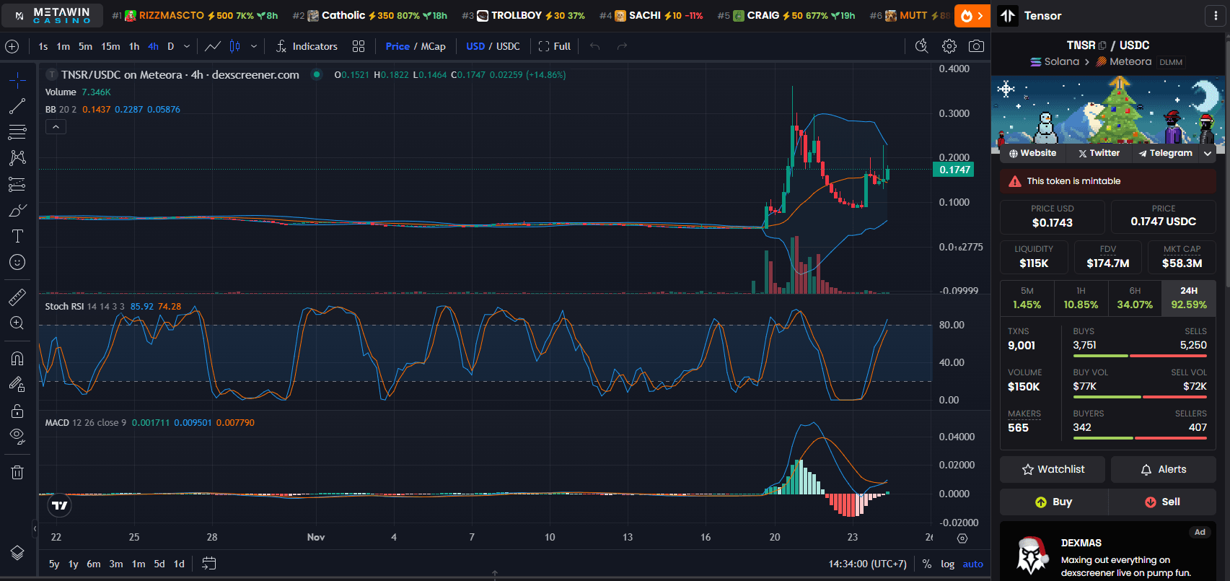1230x581 pixels.
Task: Click the Buy button
Action: point(1053,502)
